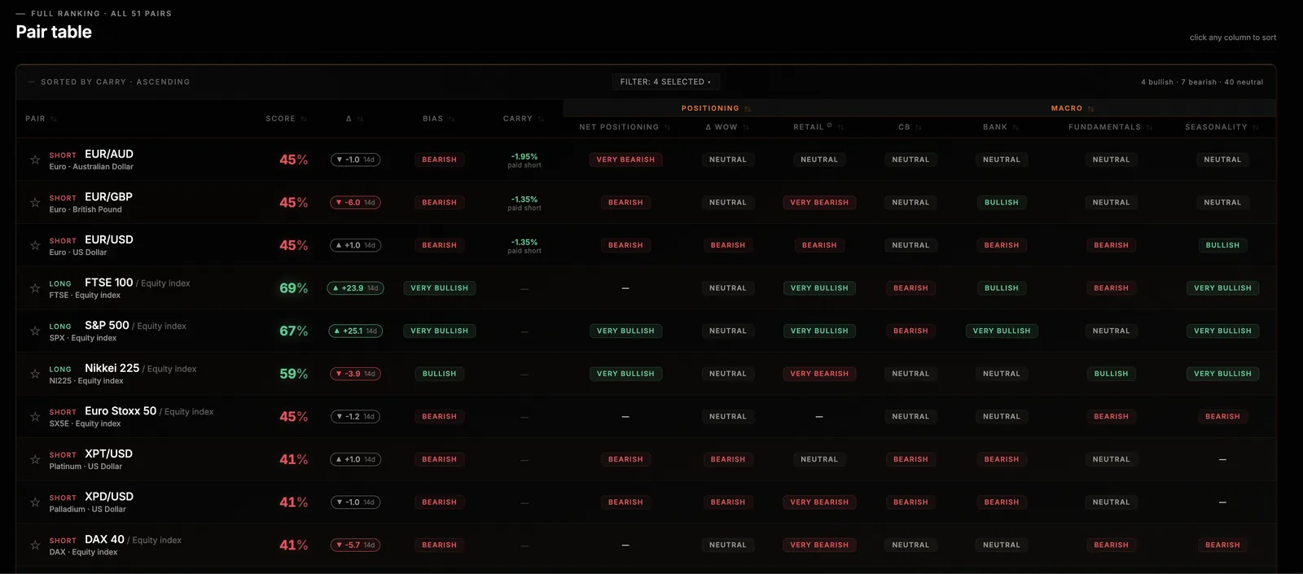This screenshot has height=574, width=1303.
Task: Click the +1.0 14d badge for XPT/USD
Action: [355, 459]
